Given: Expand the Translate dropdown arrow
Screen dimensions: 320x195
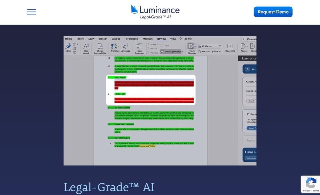Looking at the screenshot, I should coord(118,46).
